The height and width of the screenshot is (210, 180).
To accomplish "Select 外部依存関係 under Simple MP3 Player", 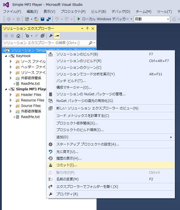I will 31,111.
